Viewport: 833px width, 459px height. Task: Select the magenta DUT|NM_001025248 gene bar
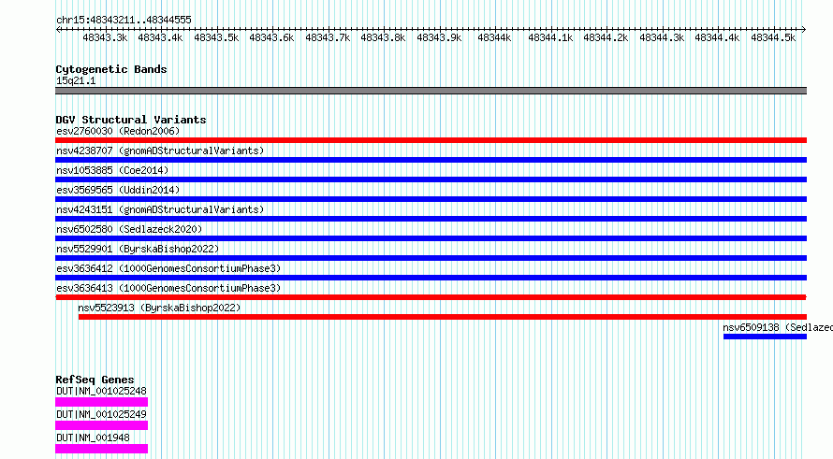[101, 402]
